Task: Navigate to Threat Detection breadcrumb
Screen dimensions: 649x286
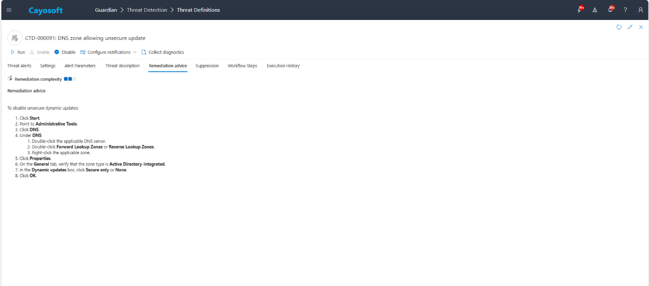Action: [147, 10]
